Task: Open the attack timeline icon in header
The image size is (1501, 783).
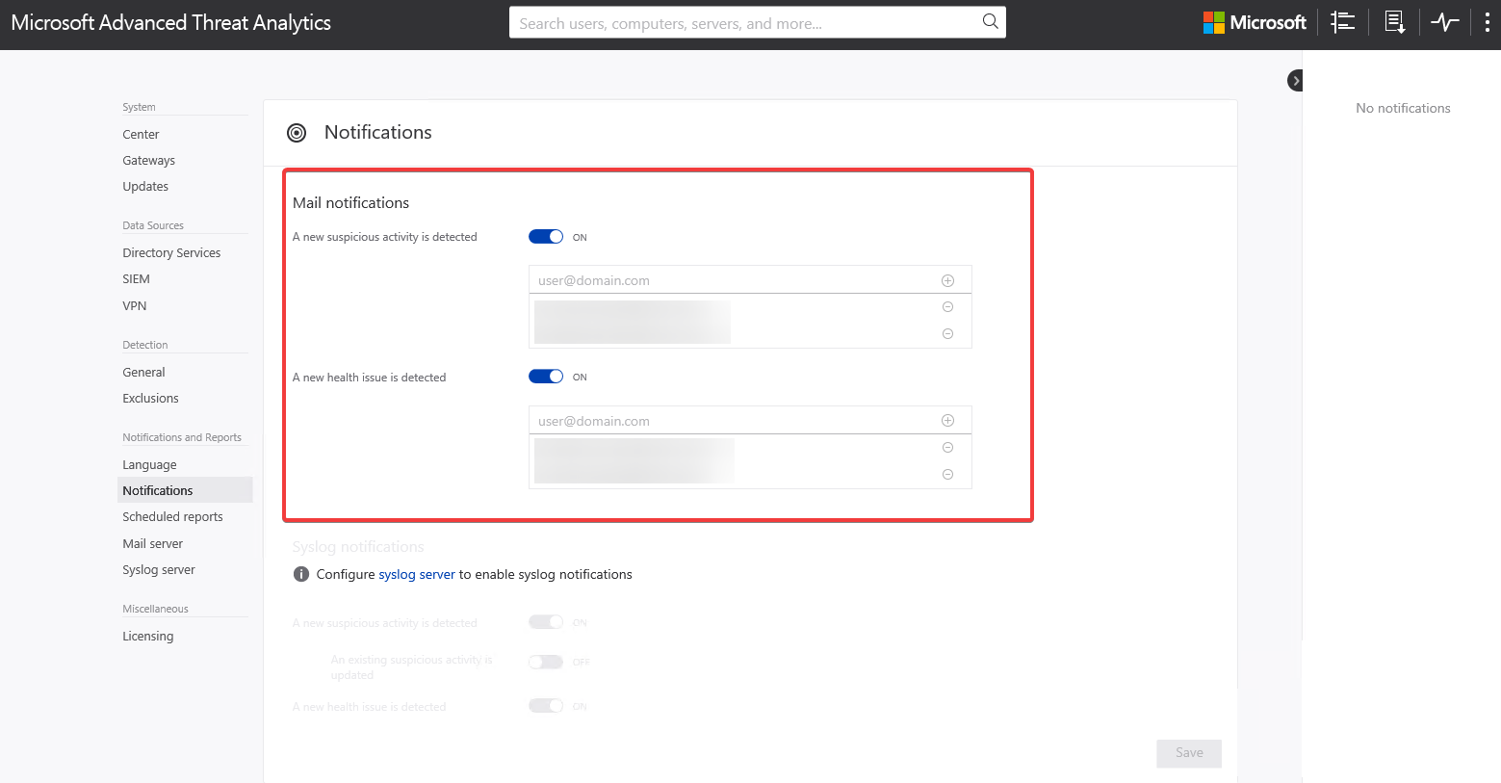Action: click(1342, 22)
